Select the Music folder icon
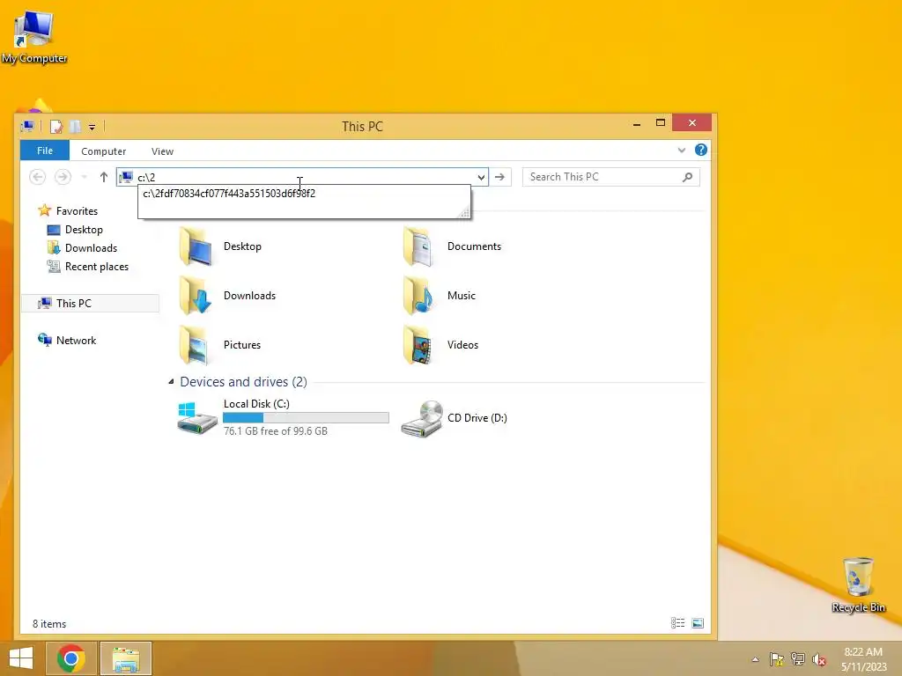Viewport: 902px width, 676px height. (x=418, y=296)
